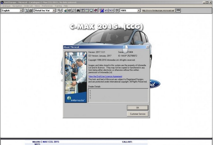Expand the 100% zoom dropdown

click(x=138, y=10)
